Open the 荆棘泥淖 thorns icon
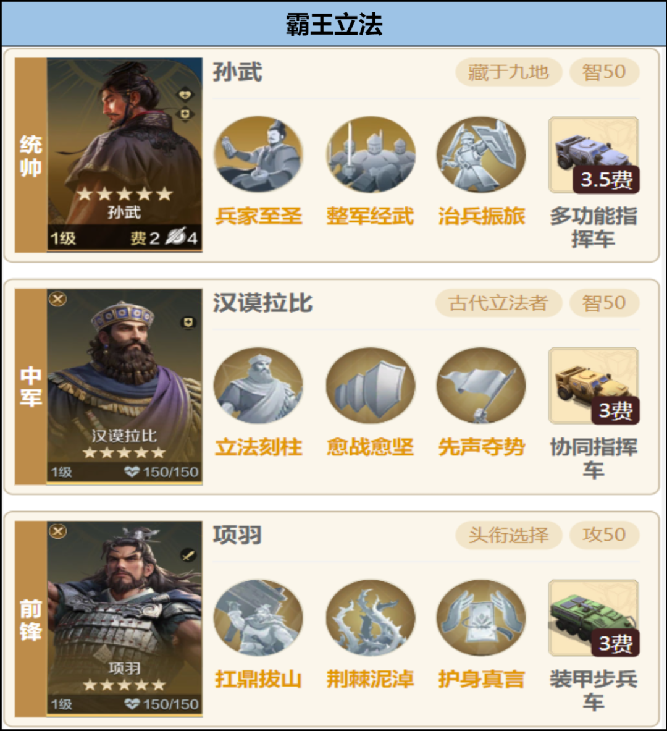This screenshot has height=731, width=667. click(x=370, y=618)
